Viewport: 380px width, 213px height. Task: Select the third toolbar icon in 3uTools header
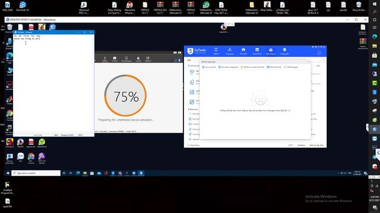[243, 51]
